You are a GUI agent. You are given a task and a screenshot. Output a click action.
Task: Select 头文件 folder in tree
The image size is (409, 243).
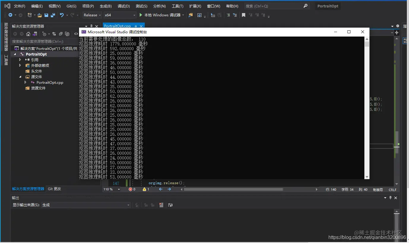click(37, 71)
